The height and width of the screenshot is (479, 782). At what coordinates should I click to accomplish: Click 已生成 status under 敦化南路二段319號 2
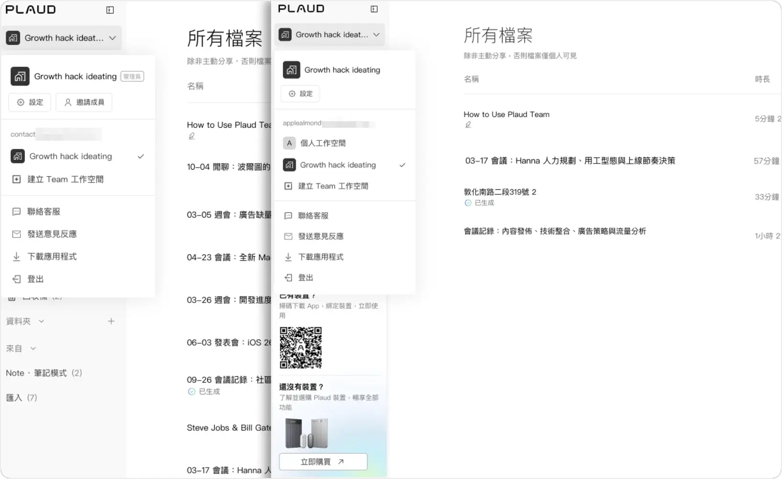coord(480,203)
